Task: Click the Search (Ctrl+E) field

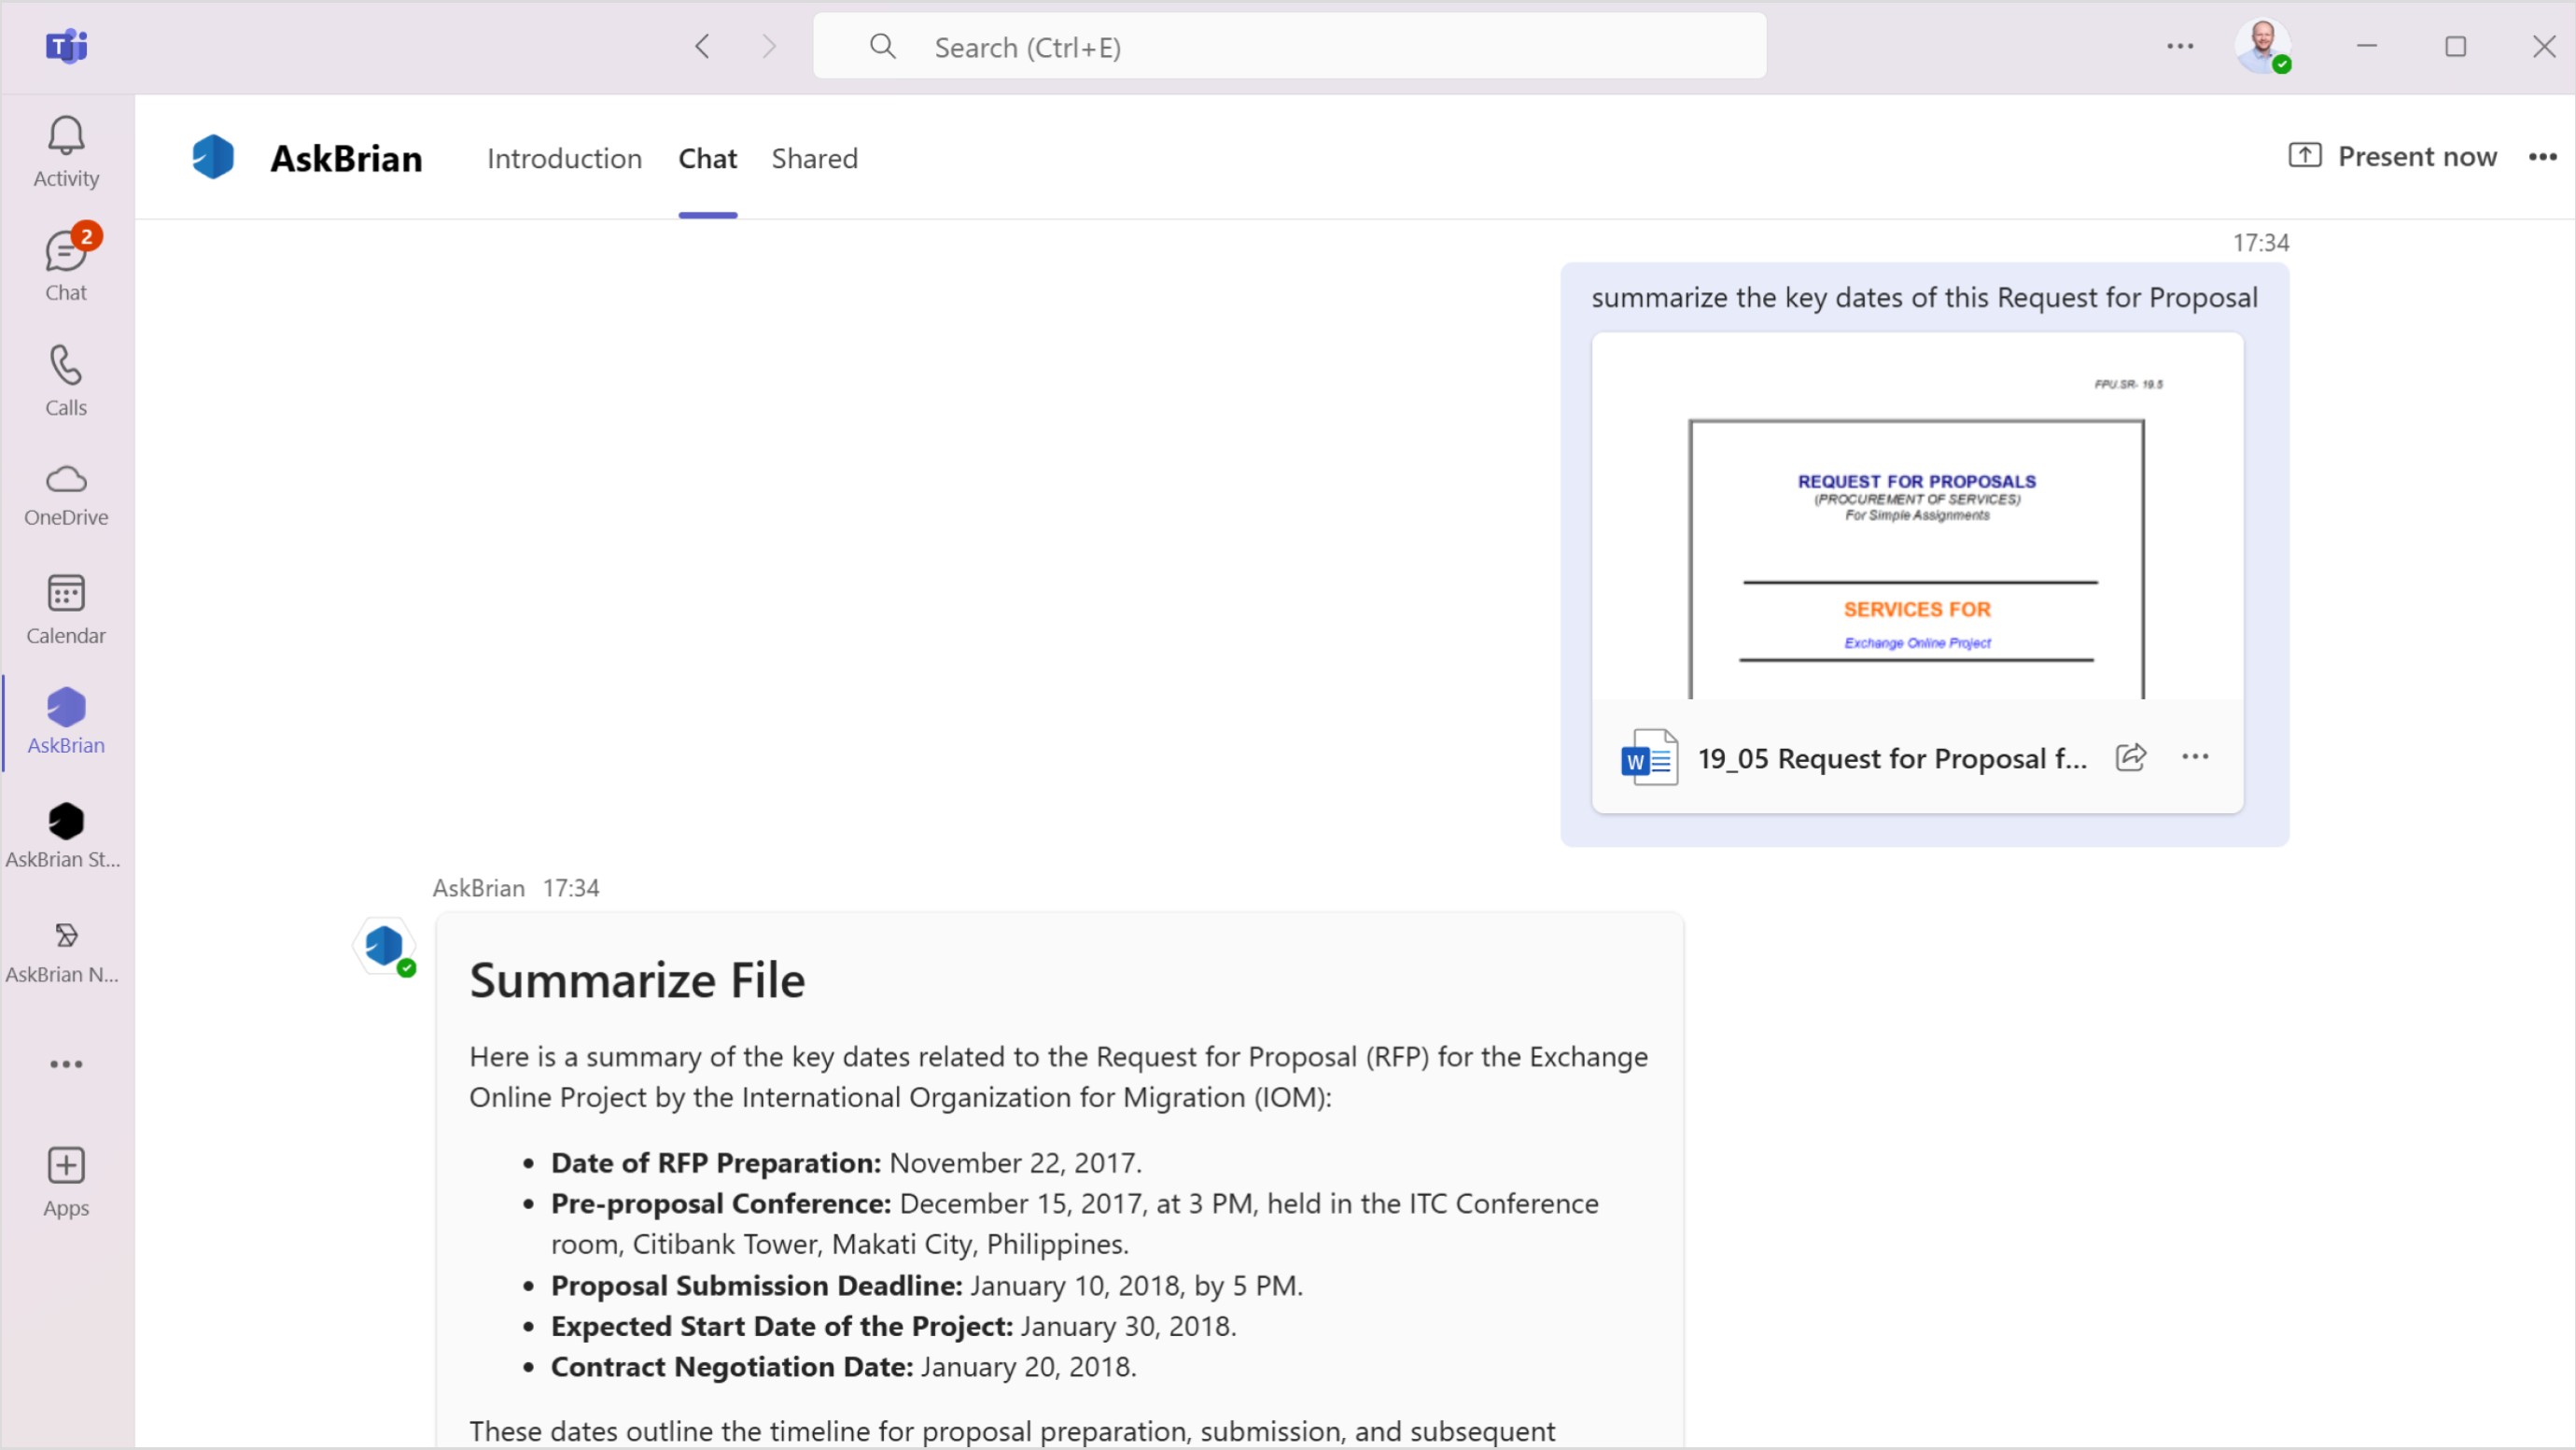Action: click(x=1290, y=47)
